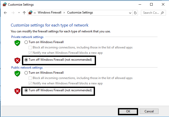
Task: Click the red shield under Private network
Action: pyautogui.click(x=17, y=60)
